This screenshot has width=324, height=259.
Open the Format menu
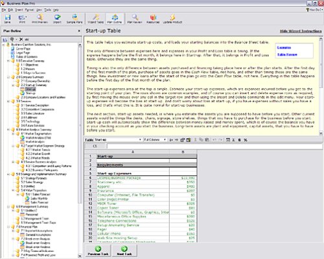point(29,10)
